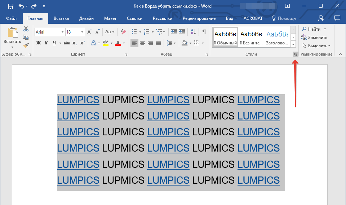Select the Обычный style thumbnail
The image size is (346, 205).
[225, 37]
